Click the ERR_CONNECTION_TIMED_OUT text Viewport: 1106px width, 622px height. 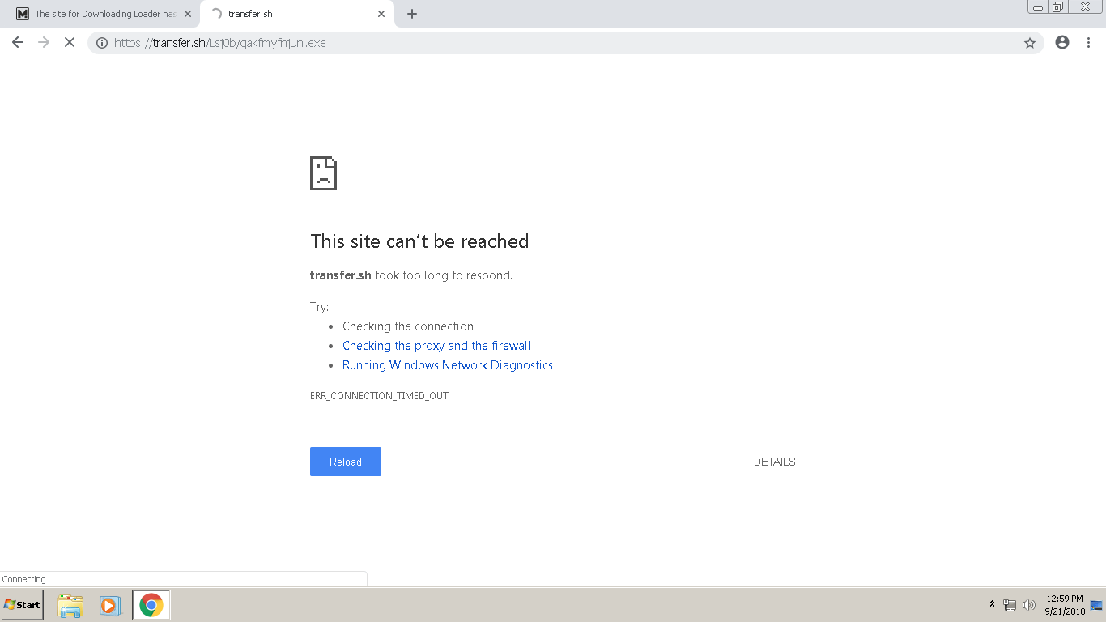pyautogui.click(x=379, y=396)
